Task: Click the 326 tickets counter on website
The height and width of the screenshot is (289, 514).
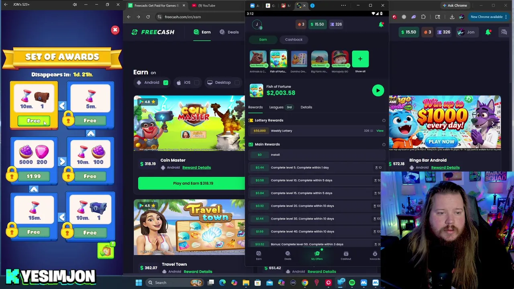Action: point(443,32)
